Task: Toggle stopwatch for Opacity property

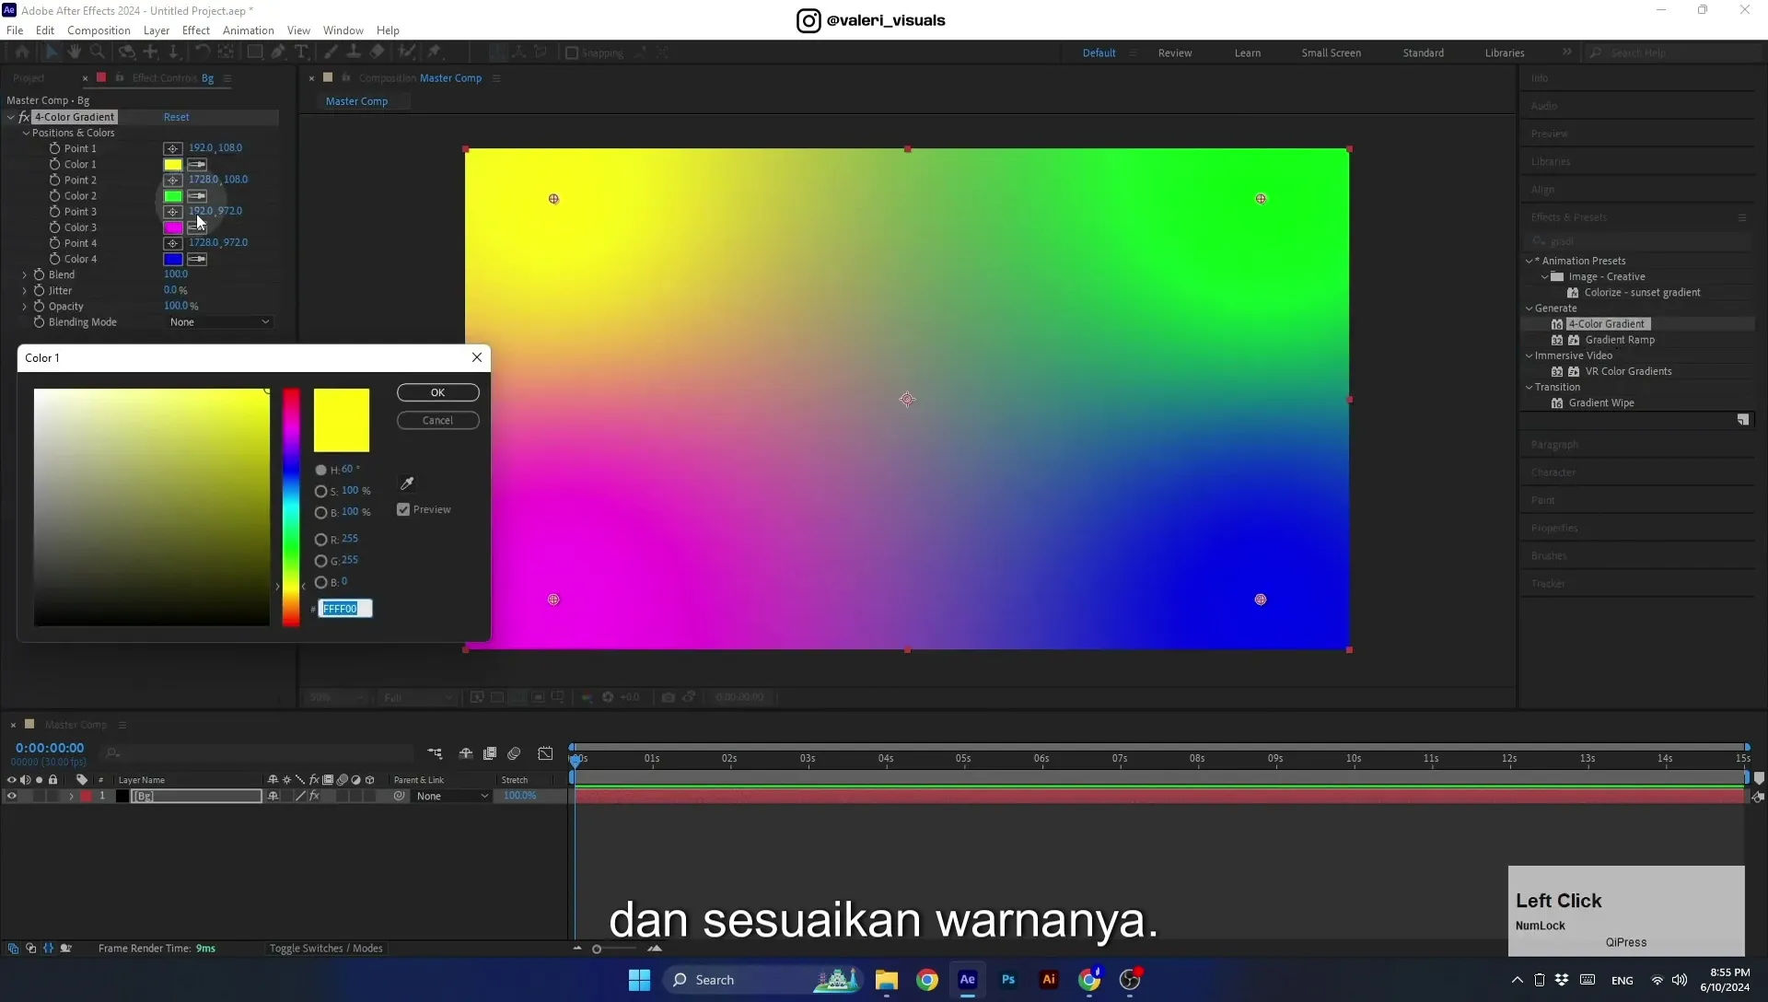Action: 39,306
